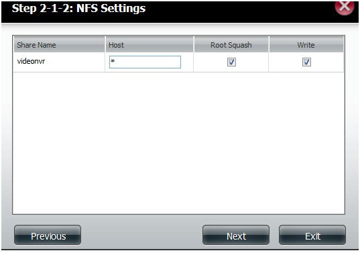The width and height of the screenshot is (360, 253).
Task: Select the videonvr share name cell
Action: tap(31, 61)
